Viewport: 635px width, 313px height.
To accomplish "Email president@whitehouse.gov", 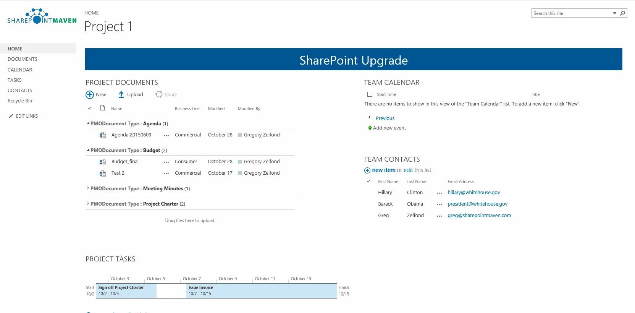I will tap(477, 204).
